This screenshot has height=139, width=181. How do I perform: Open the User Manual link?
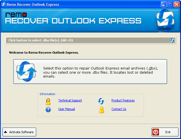point(67,109)
